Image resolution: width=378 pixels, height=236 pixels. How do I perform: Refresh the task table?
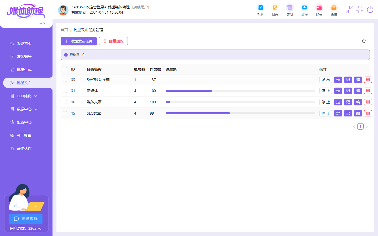(x=364, y=41)
